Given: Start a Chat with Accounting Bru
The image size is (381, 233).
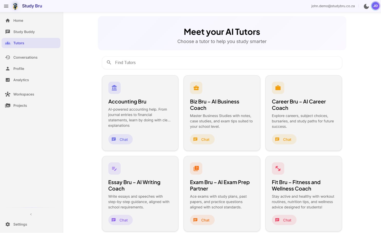Looking at the screenshot, I should coord(120,139).
